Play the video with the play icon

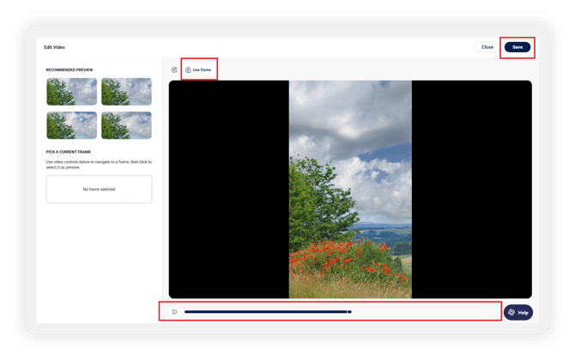tap(174, 312)
